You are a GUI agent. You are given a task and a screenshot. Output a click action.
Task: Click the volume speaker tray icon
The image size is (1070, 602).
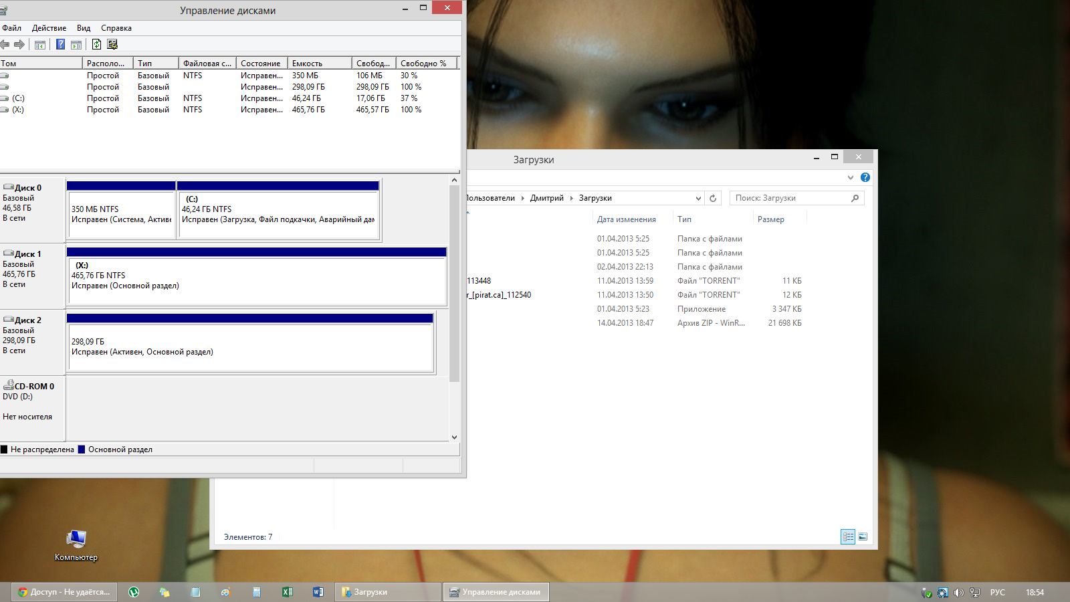pos(958,592)
